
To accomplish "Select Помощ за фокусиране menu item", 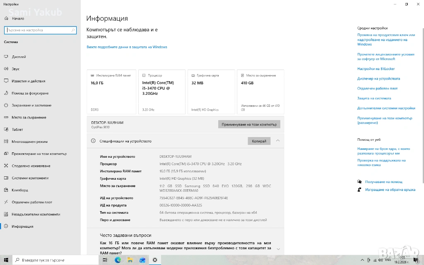I will (30, 93).
